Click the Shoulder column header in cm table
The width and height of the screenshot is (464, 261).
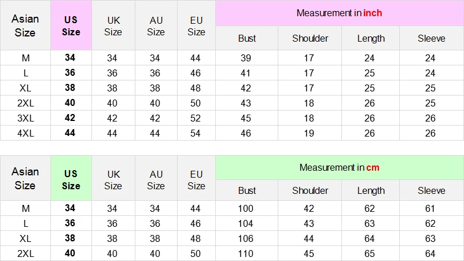[310, 190]
